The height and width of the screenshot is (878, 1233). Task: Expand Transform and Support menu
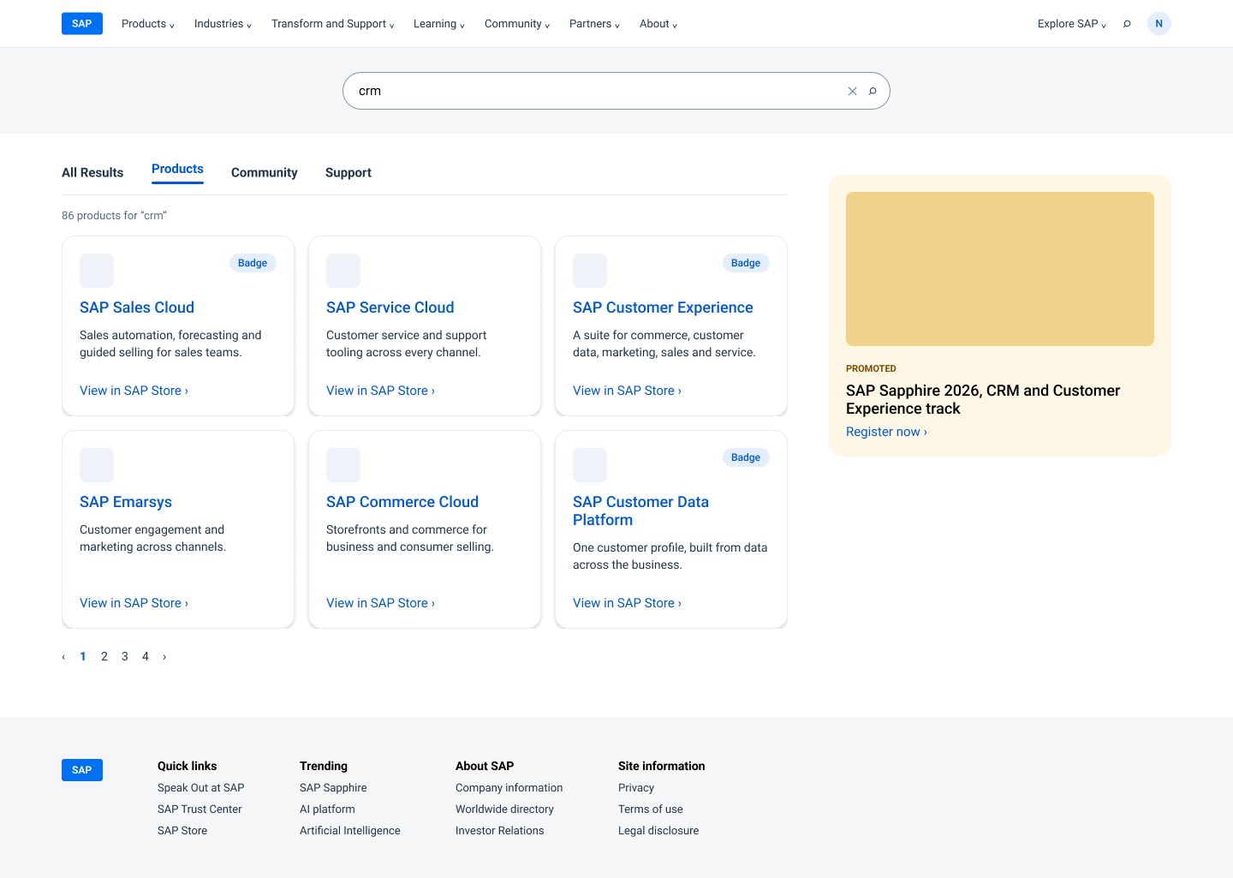click(x=333, y=24)
